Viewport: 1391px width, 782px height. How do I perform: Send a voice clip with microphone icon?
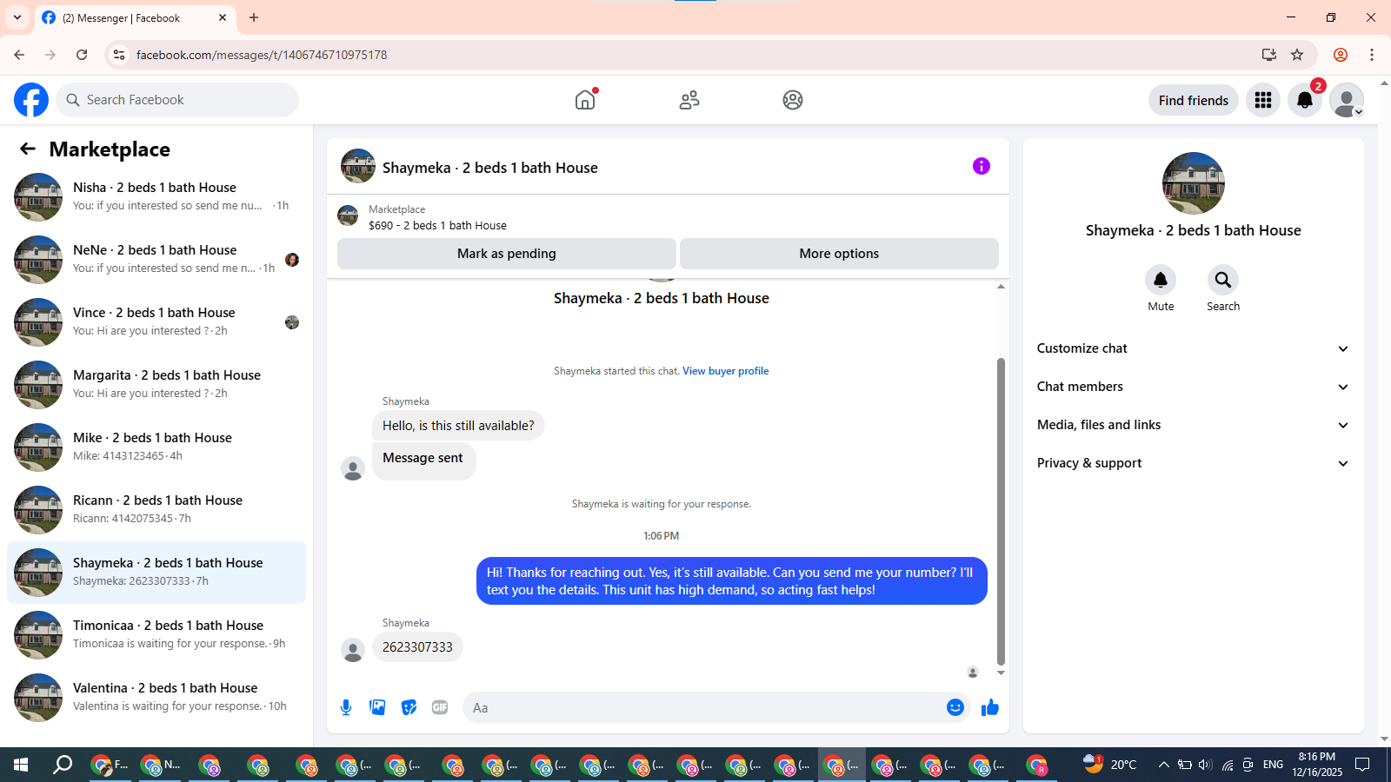[346, 707]
